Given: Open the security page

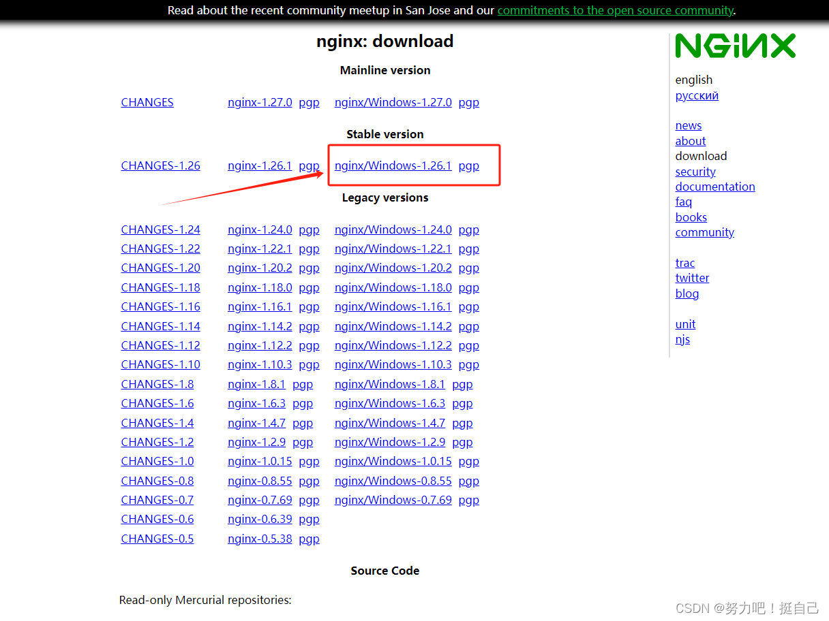Looking at the screenshot, I should (695, 172).
